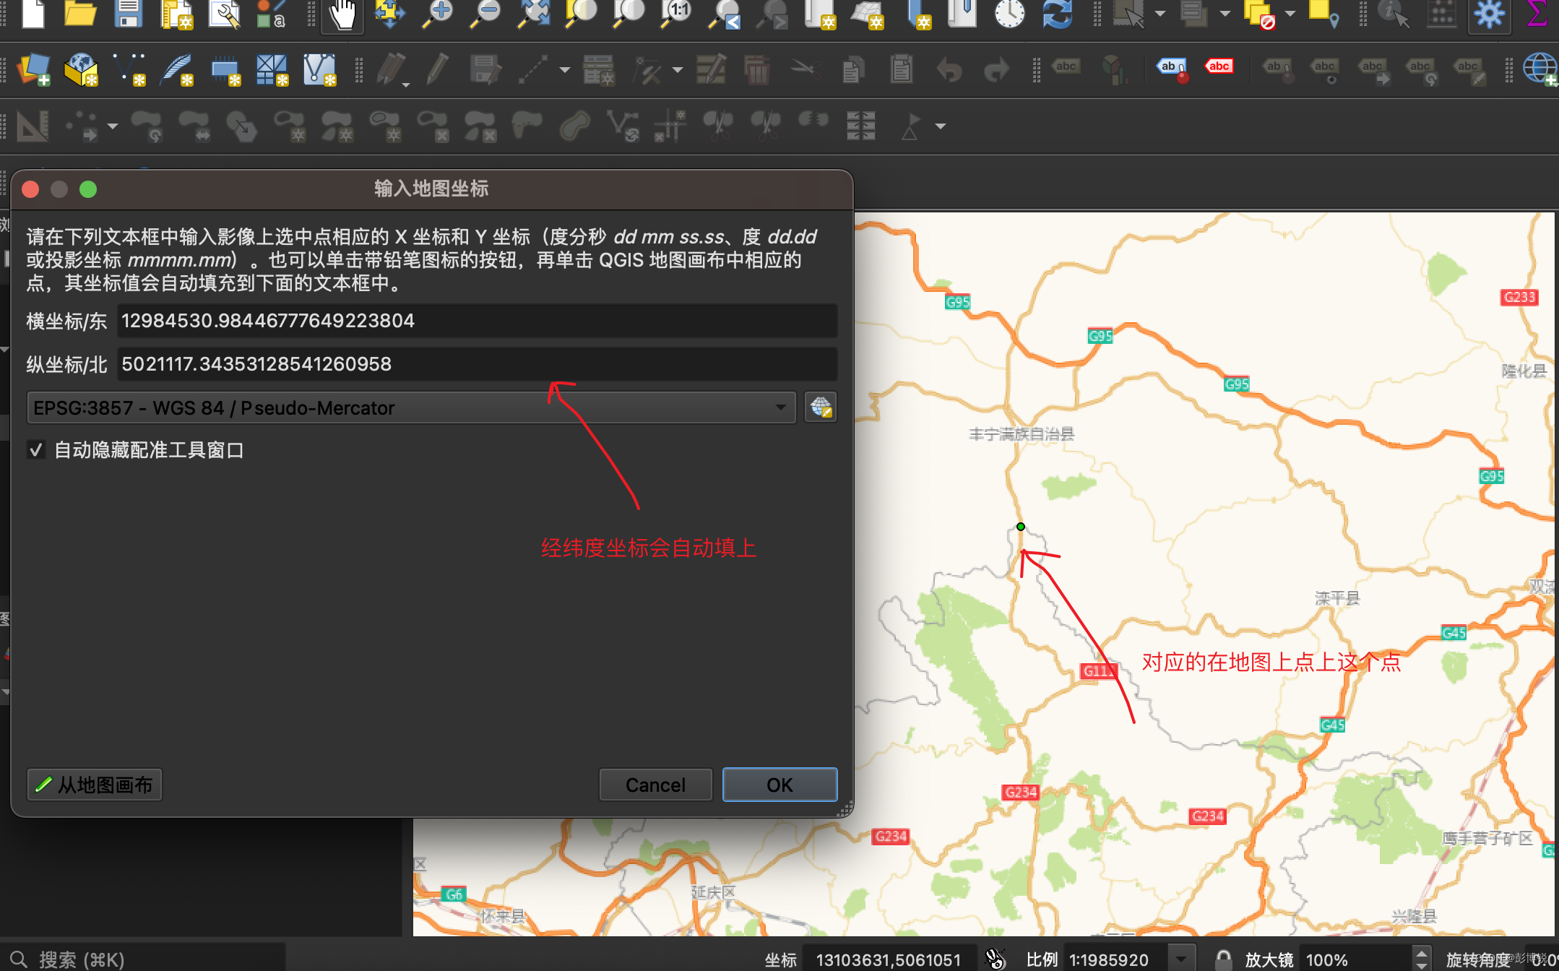Click the Undo arrow icon
This screenshot has width=1559, height=971.
[949, 70]
